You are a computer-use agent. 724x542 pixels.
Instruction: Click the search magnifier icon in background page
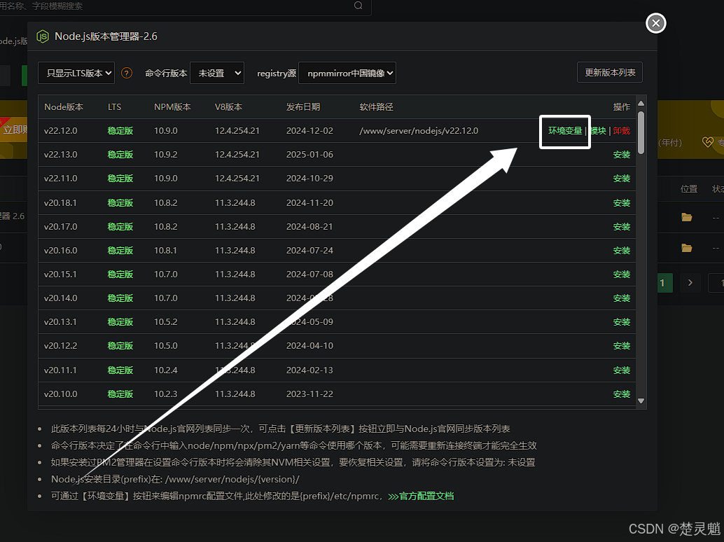coord(358,6)
